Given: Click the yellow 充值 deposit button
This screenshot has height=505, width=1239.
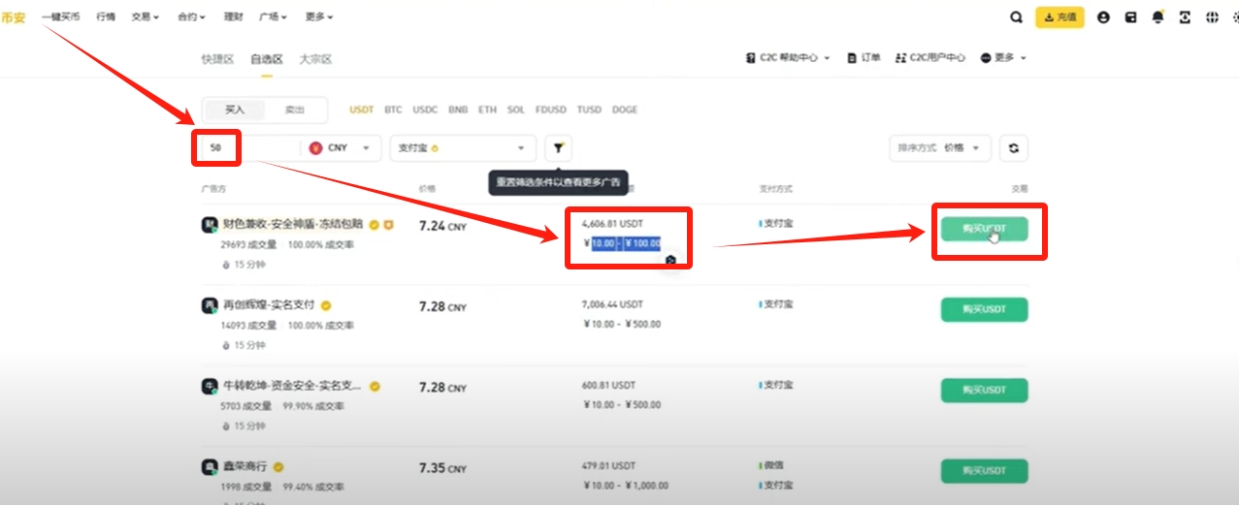Looking at the screenshot, I should click(1060, 17).
